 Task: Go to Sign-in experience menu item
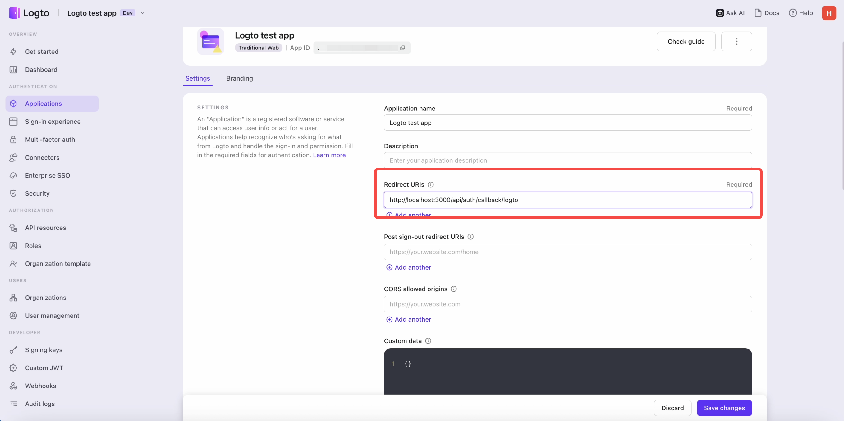point(52,121)
